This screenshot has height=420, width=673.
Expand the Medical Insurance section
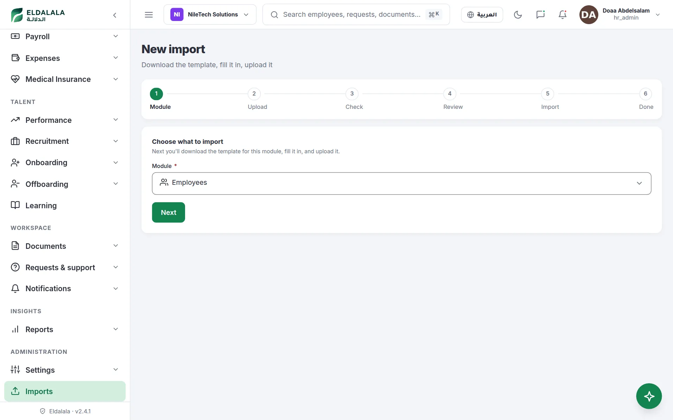tap(65, 79)
